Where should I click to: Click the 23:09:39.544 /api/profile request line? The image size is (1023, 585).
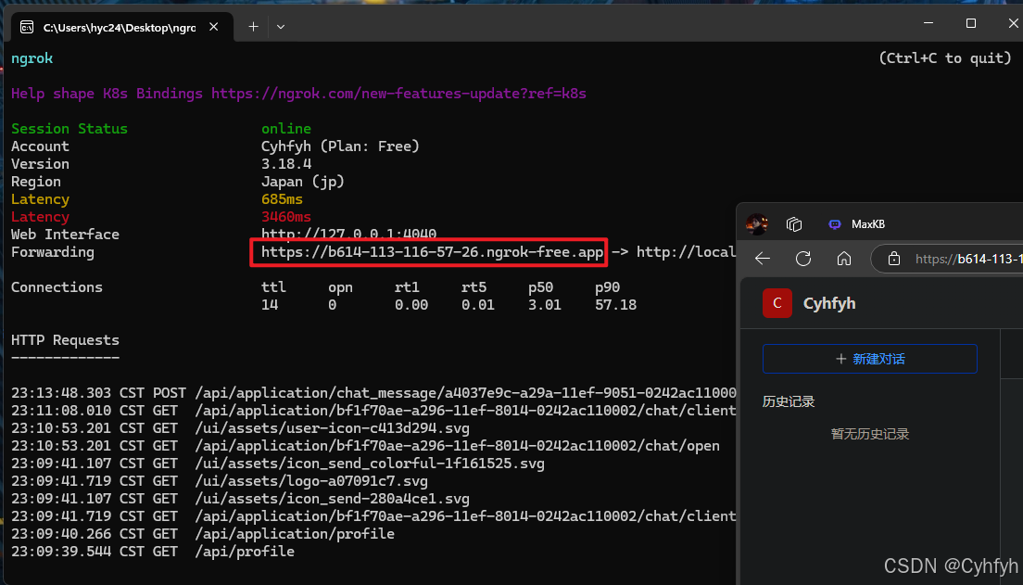tap(153, 552)
